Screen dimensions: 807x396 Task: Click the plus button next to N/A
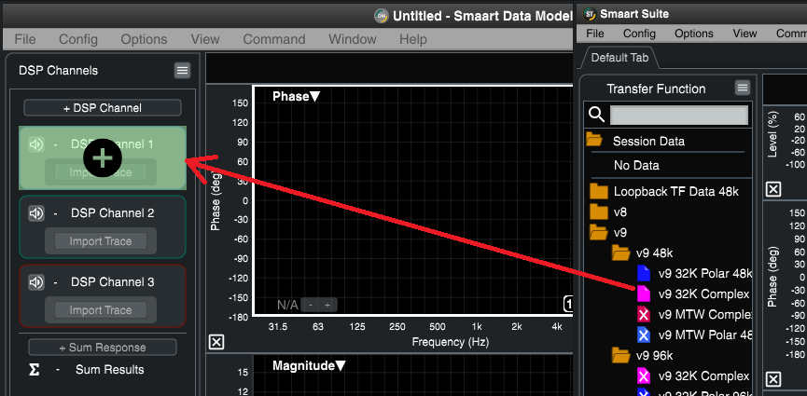(327, 306)
